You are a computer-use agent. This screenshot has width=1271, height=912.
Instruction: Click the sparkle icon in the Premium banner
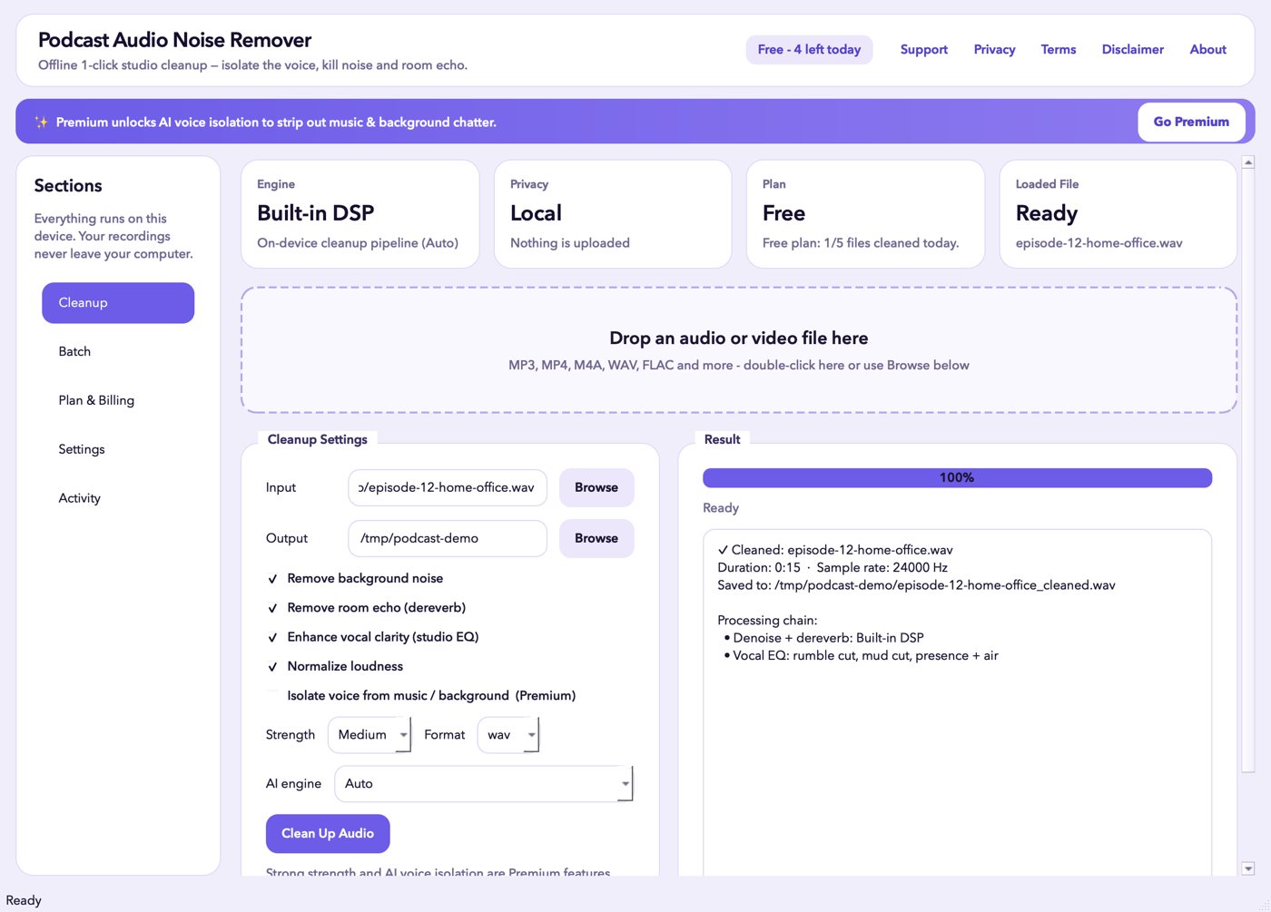click(x=41, y=122)
